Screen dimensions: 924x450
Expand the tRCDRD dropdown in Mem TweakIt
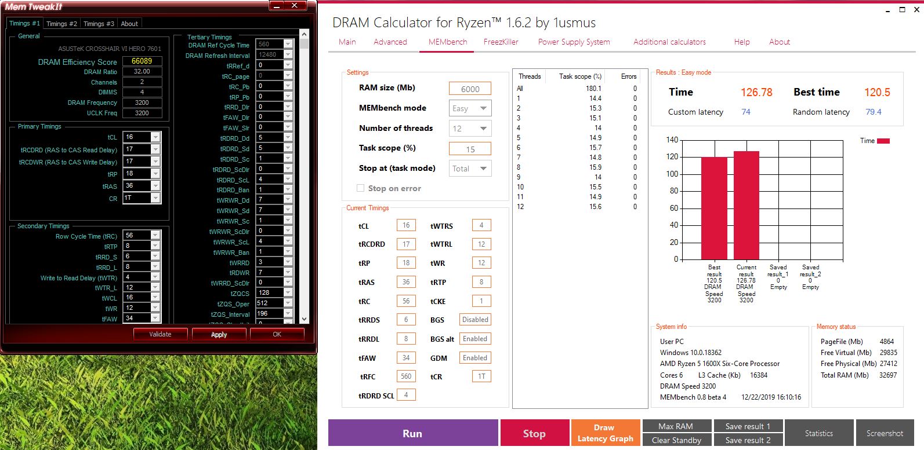point(155,149)
